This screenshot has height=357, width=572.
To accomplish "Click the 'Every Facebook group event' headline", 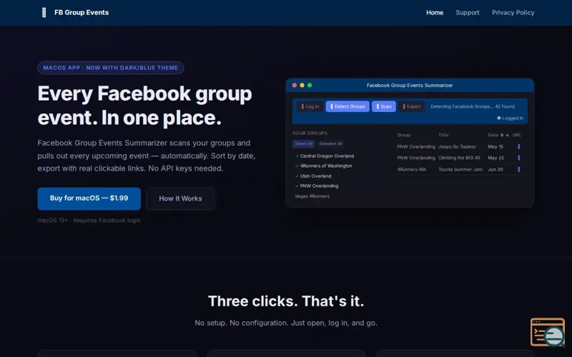I will pos(144,106).
